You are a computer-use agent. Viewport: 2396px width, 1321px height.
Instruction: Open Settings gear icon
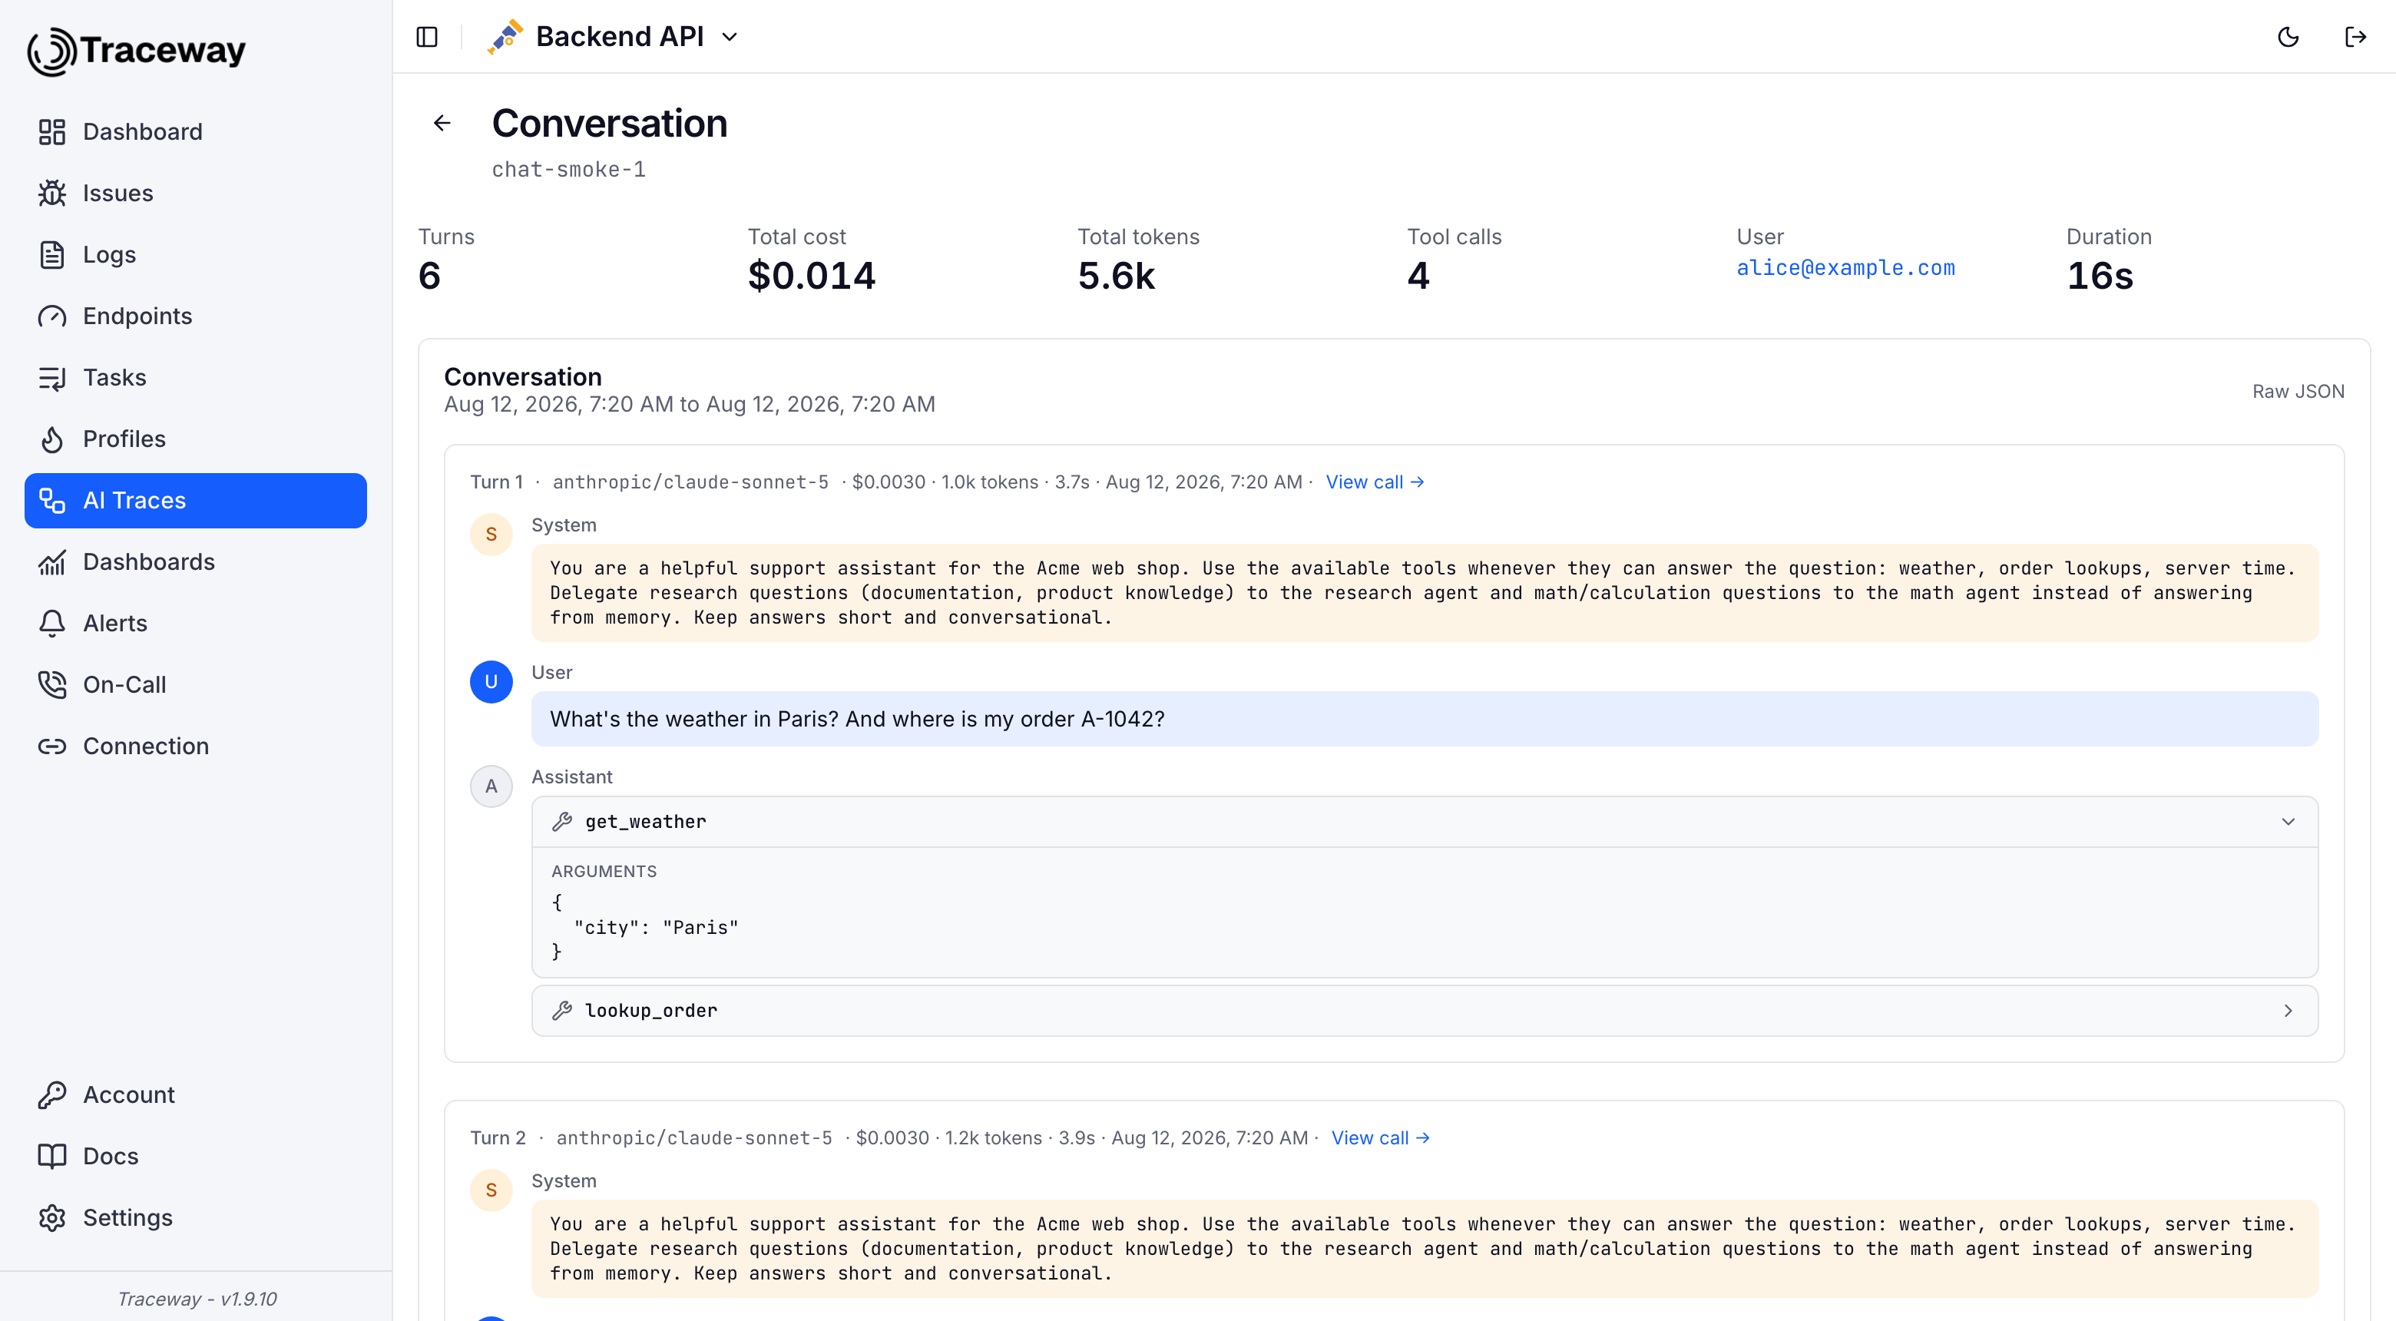pyautogui.click(x=52, y=1218)
